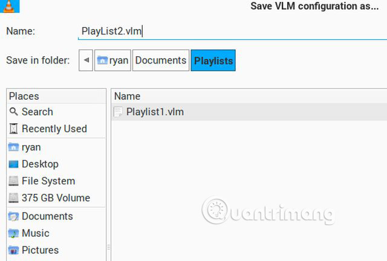Click the VLC cone icon in title bar
This screenshot has width=387, height=261.
(x=8, y=7)
